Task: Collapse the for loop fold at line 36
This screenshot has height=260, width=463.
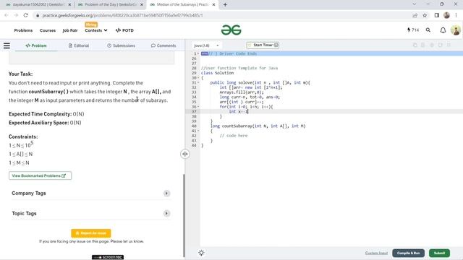Action: click(198, 107)
